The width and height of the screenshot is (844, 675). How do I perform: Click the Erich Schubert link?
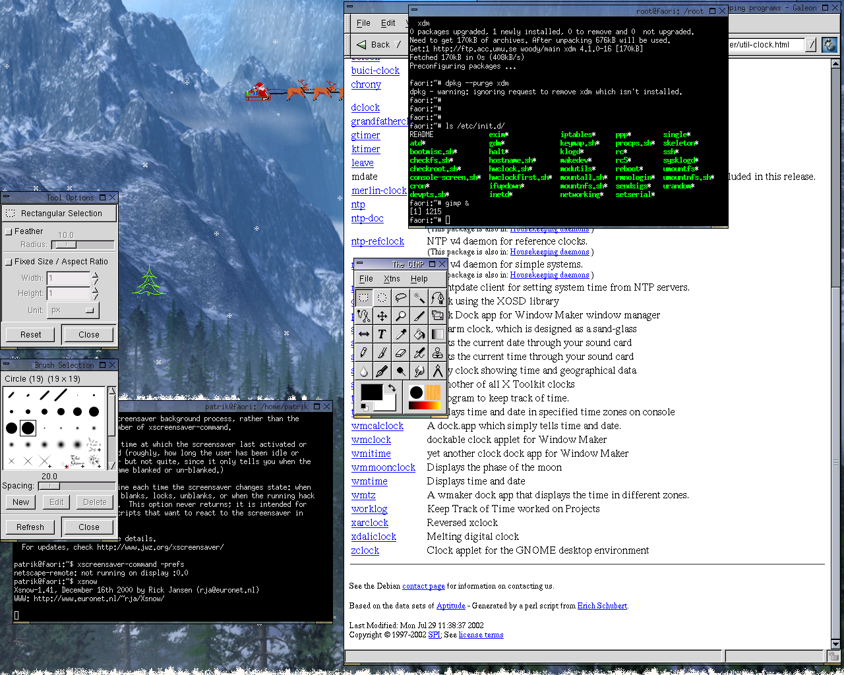tap(602, 606)
